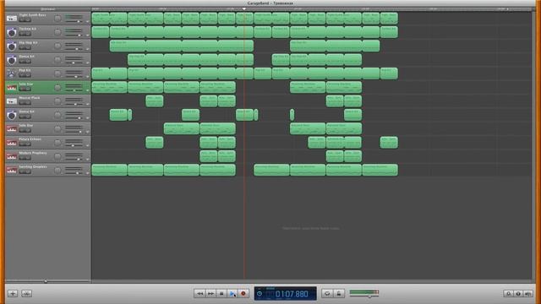The width and height of the screenshot is (541, 304).
Task: Click the timeline zoom slider under tracks
Action: 46,281
